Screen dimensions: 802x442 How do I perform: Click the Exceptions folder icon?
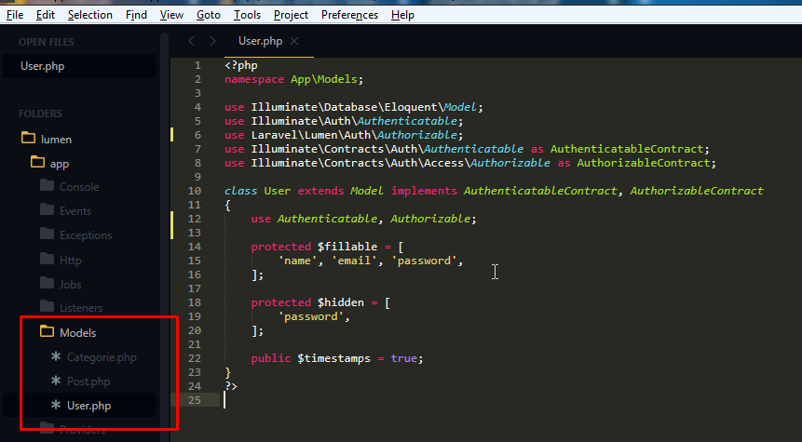click(x=48, y=234)
